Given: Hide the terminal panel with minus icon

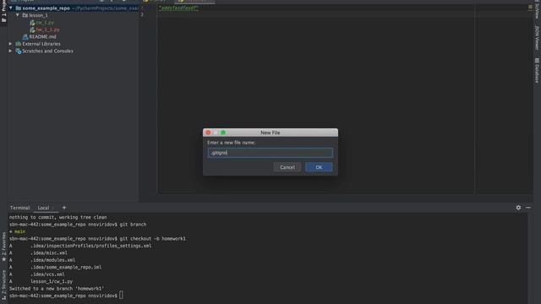Looking at the screenshot, I should click(528, 208).
